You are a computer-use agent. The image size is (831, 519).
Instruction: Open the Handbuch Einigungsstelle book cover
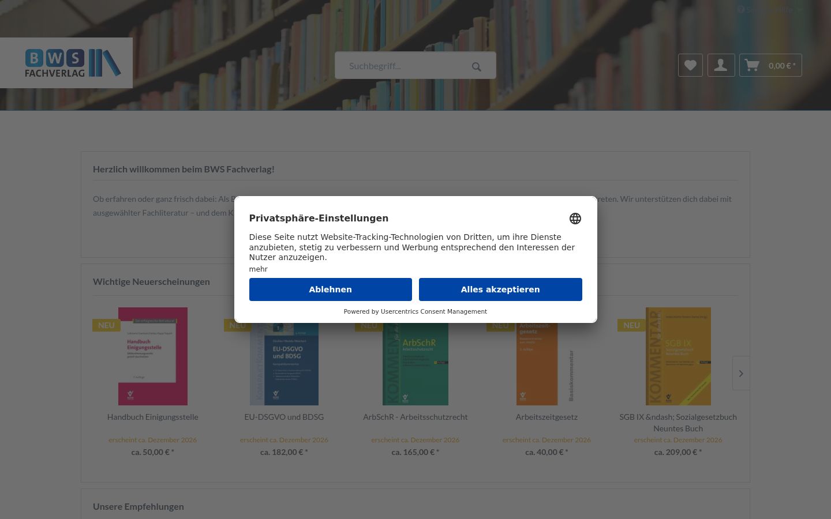(153, 356)
